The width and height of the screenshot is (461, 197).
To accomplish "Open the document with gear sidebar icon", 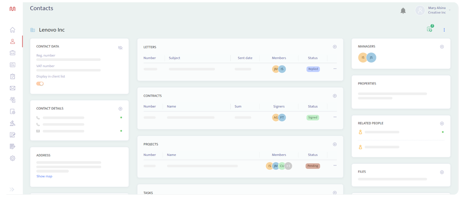I will pos(12,112).
